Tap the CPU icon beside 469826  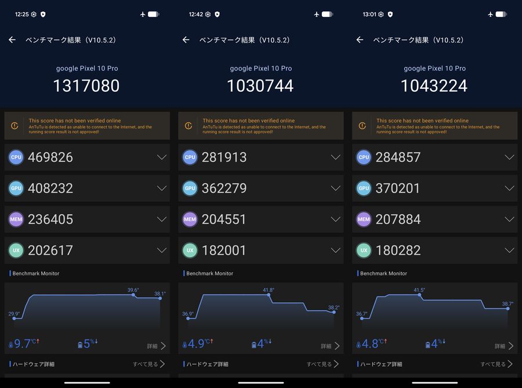tap(16, 157)
